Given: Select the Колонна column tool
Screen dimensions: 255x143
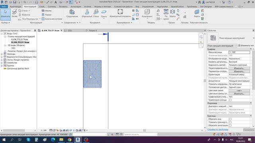Looking at the screenshot, I should [24, 15].
